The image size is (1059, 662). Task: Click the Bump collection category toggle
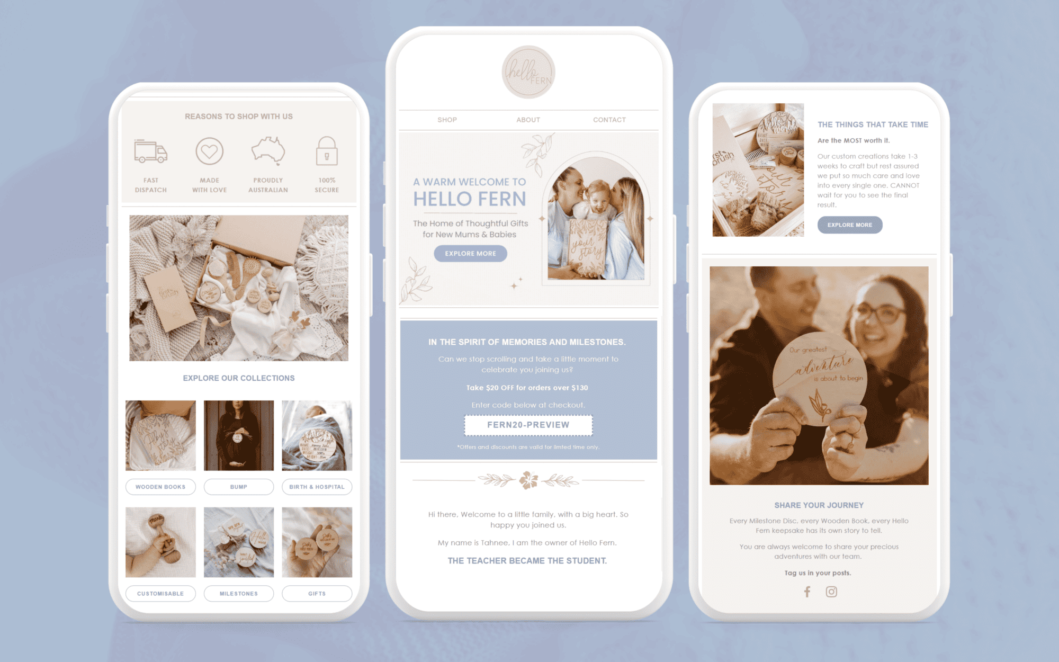point(239,487)
